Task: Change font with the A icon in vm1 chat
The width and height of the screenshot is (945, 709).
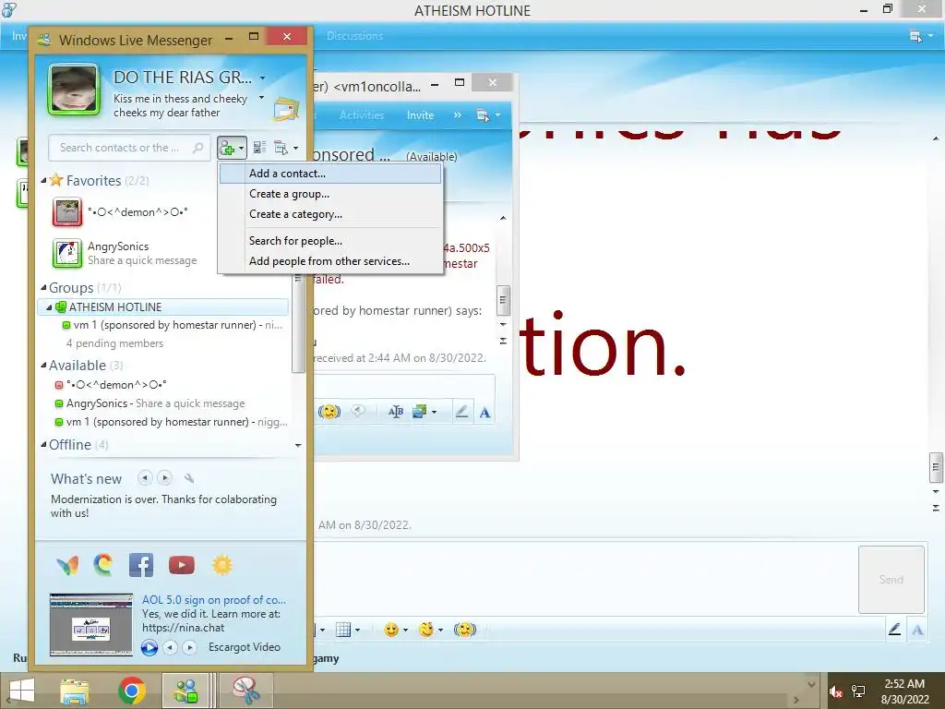Action: pyautogui.click(x=484, y=413)
